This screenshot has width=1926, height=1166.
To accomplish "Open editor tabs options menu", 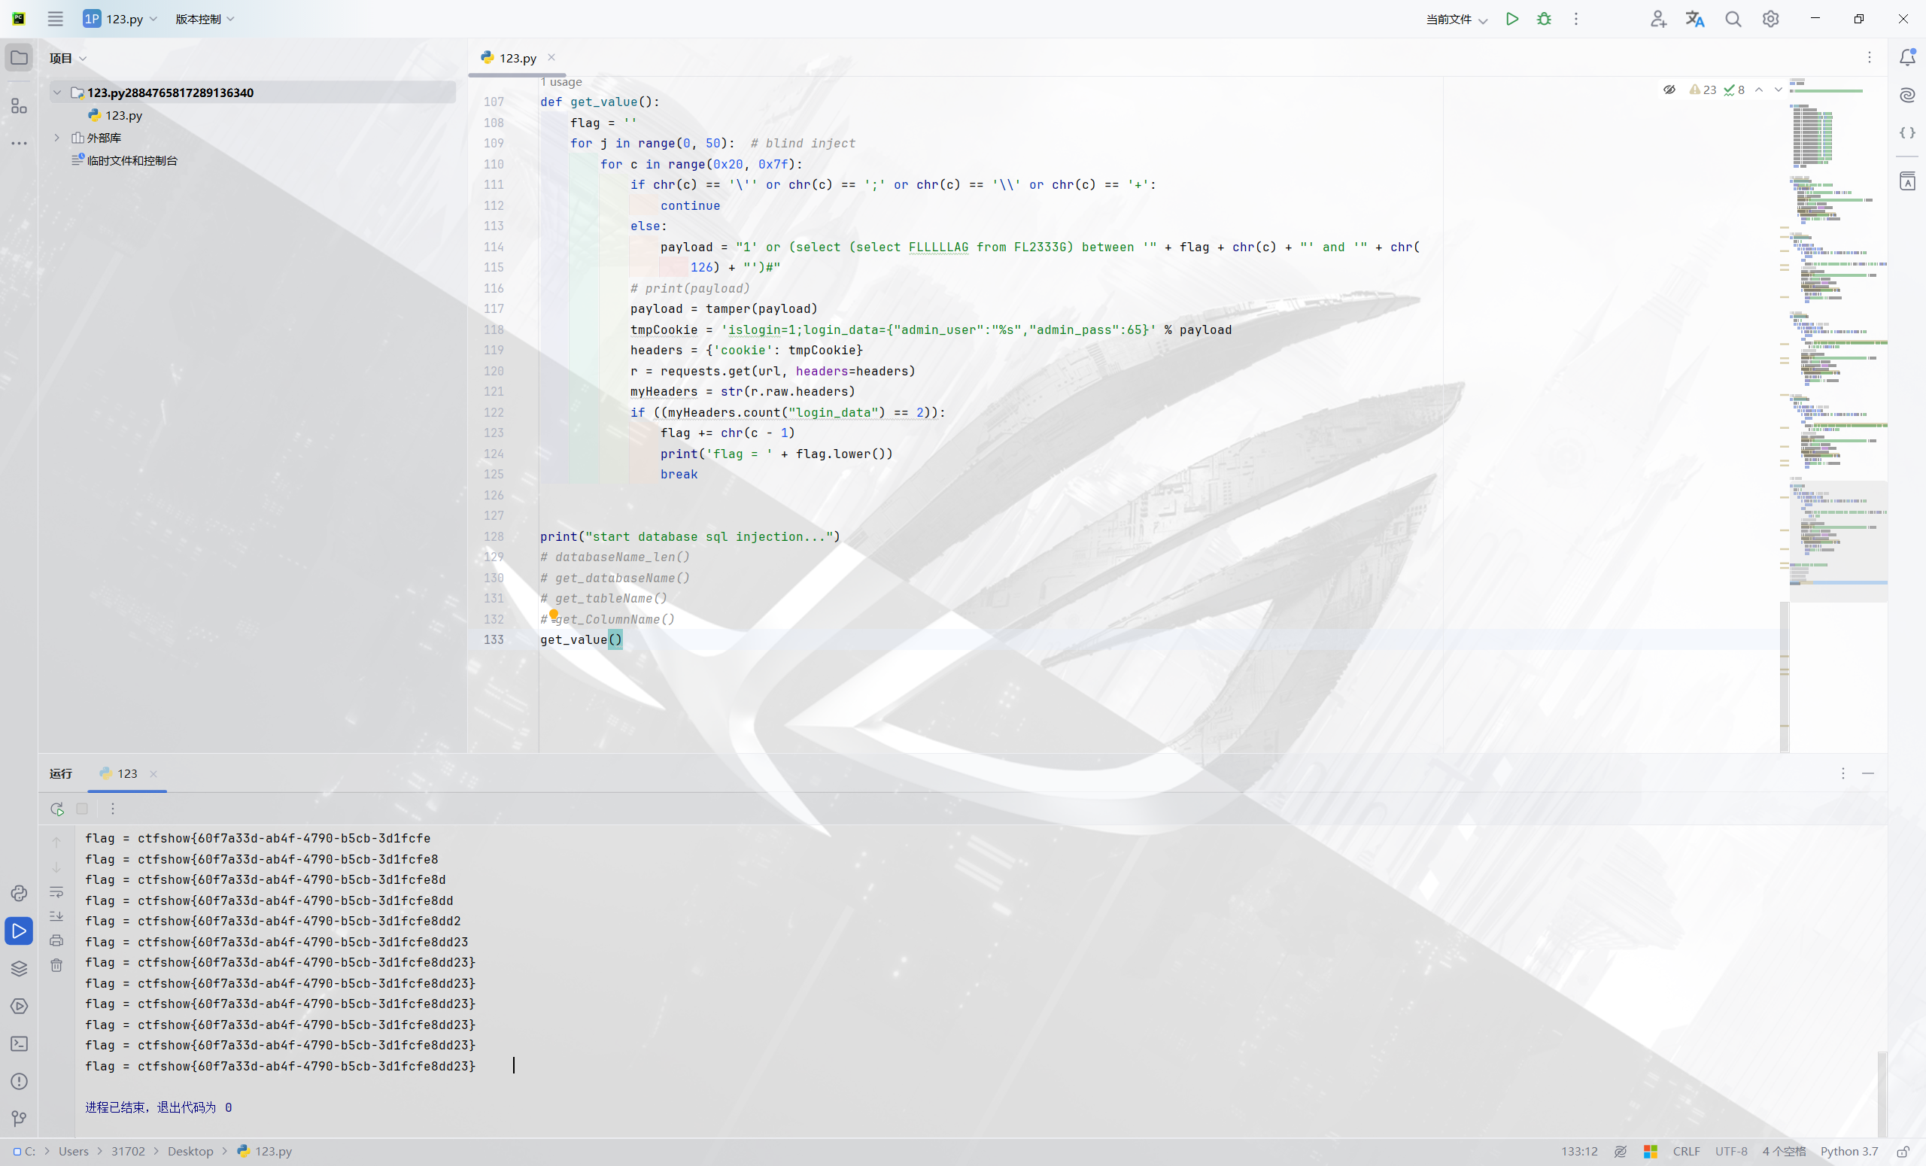I will [x=1869, y=57].
